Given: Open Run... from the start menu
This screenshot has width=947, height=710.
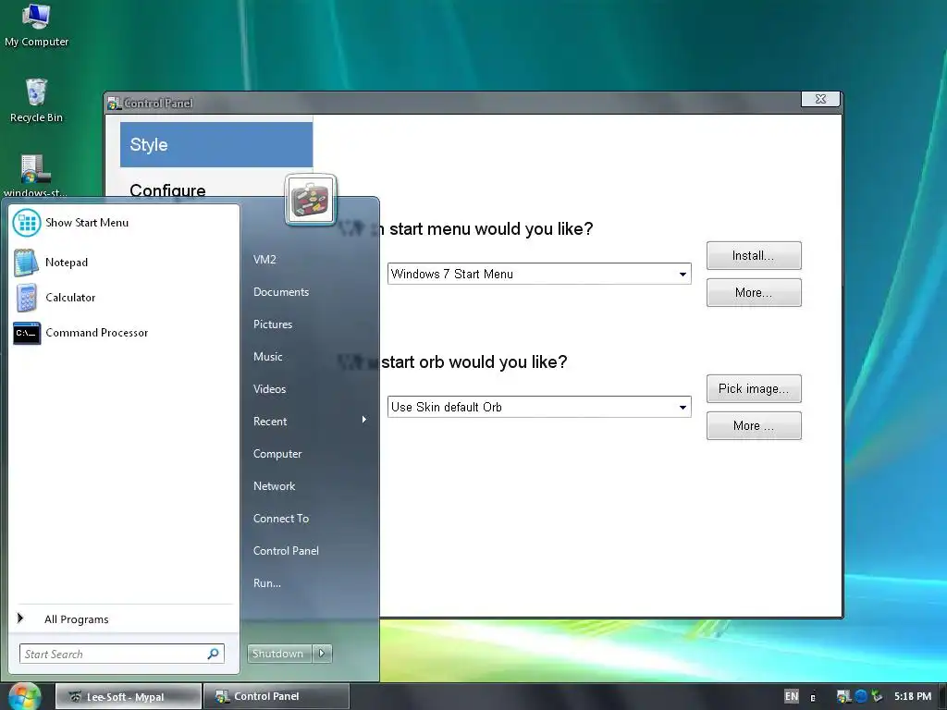Looking at the screenshot, I should [267, 583].
